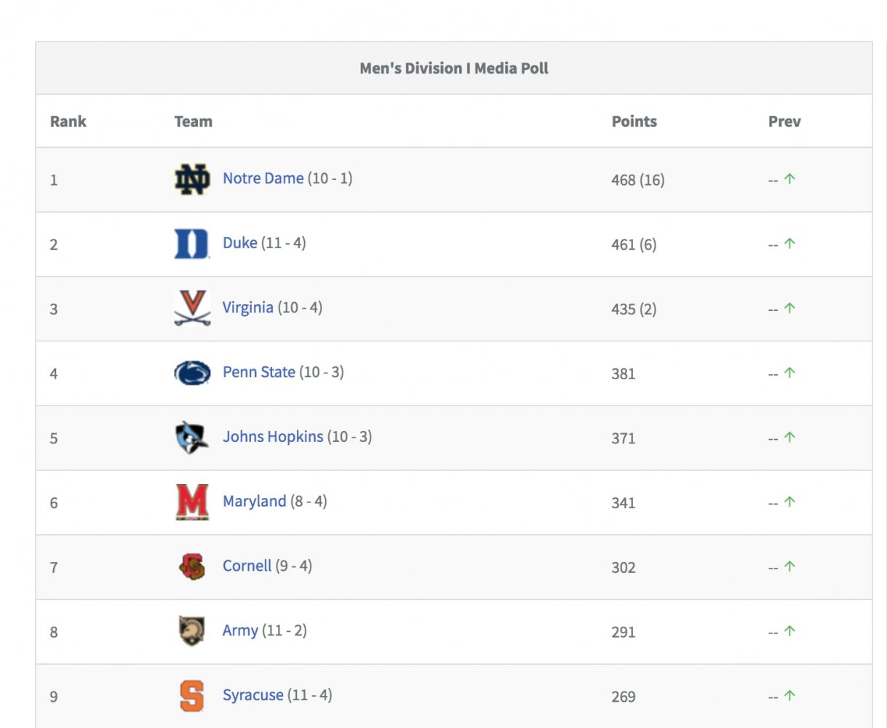
Task: Open the Army team link
Action: coord(240,630)
